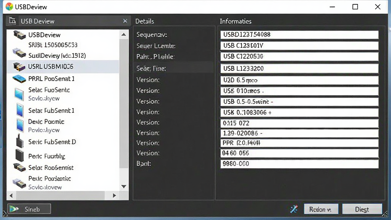391x220 pixels.
Task: Select Selac FuoSentc row
Action: [63, 94]
